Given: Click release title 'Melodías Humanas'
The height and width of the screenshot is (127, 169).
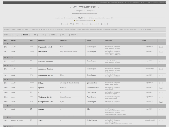Looking at the screenshot, I should point(46,61).
